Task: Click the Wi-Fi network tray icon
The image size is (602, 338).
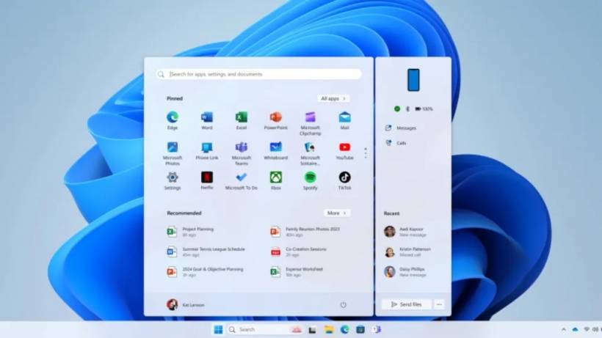Action: [x=587, y=330]
